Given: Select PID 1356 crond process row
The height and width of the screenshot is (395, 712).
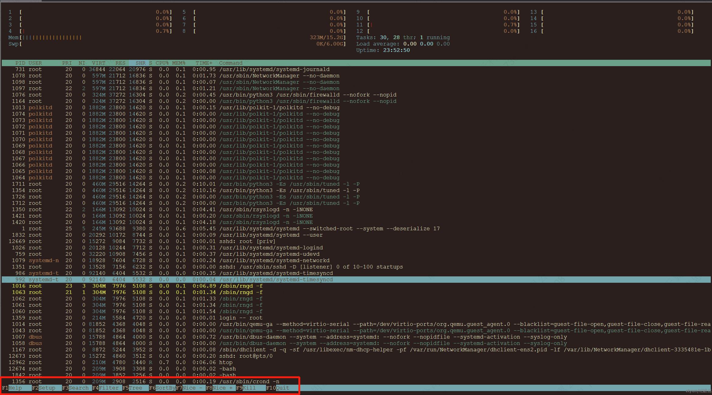Looking at the screenshot, I should coord(356,382).
